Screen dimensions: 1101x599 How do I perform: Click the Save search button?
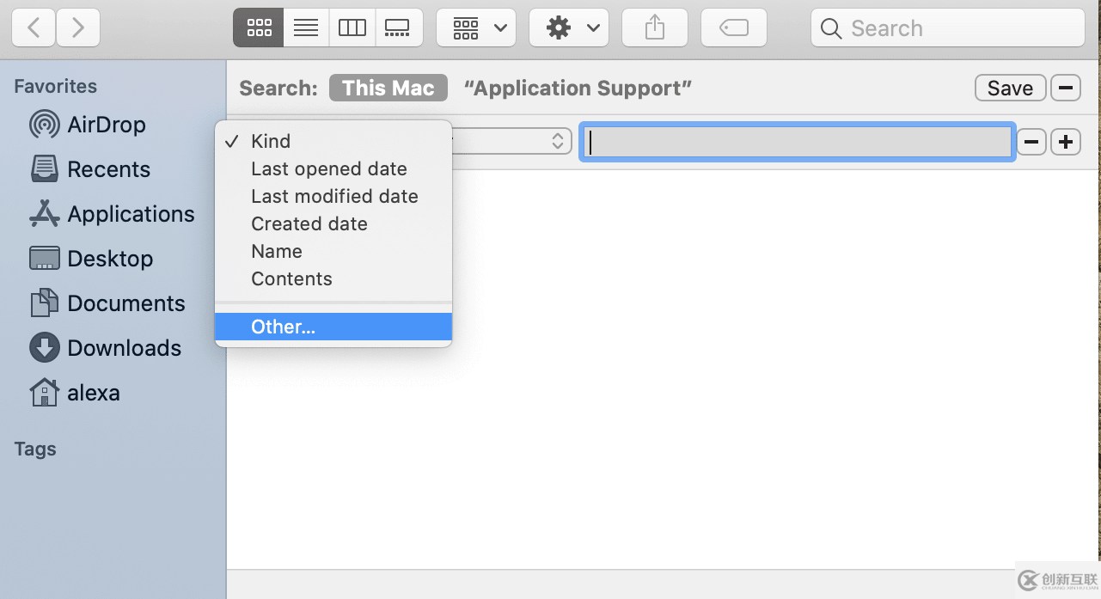(1010, 88)
